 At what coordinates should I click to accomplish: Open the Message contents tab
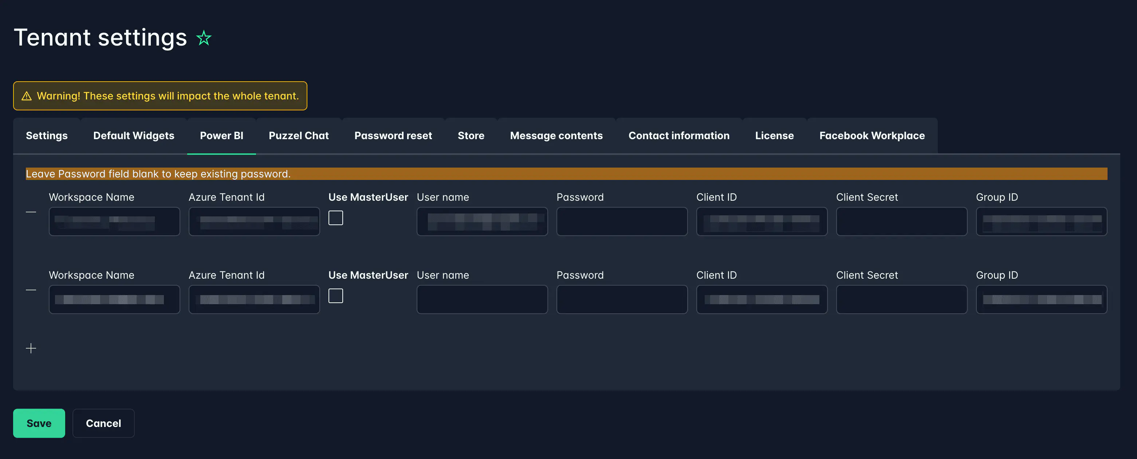556,136
